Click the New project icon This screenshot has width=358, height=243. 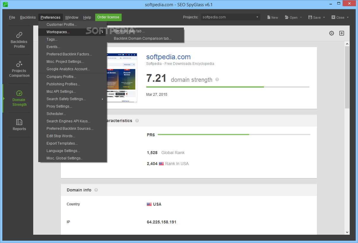pyautogui.click(x=269, y=17)
